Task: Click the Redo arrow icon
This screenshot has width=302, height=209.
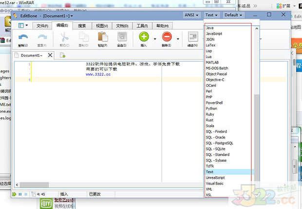Action: 42,37
